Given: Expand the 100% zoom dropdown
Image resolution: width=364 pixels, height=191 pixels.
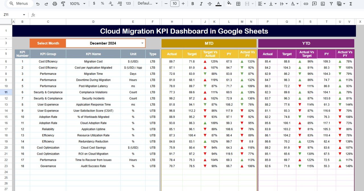Looking at the screenshot, I should (x=77, y=4).
